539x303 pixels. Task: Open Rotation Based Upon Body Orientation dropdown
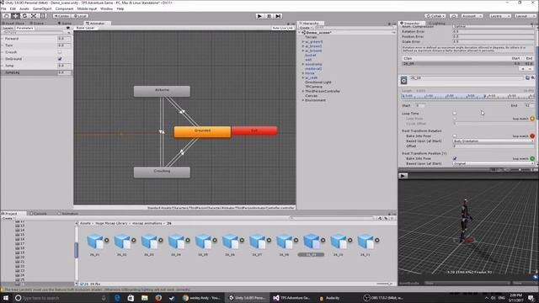[493, 141]
